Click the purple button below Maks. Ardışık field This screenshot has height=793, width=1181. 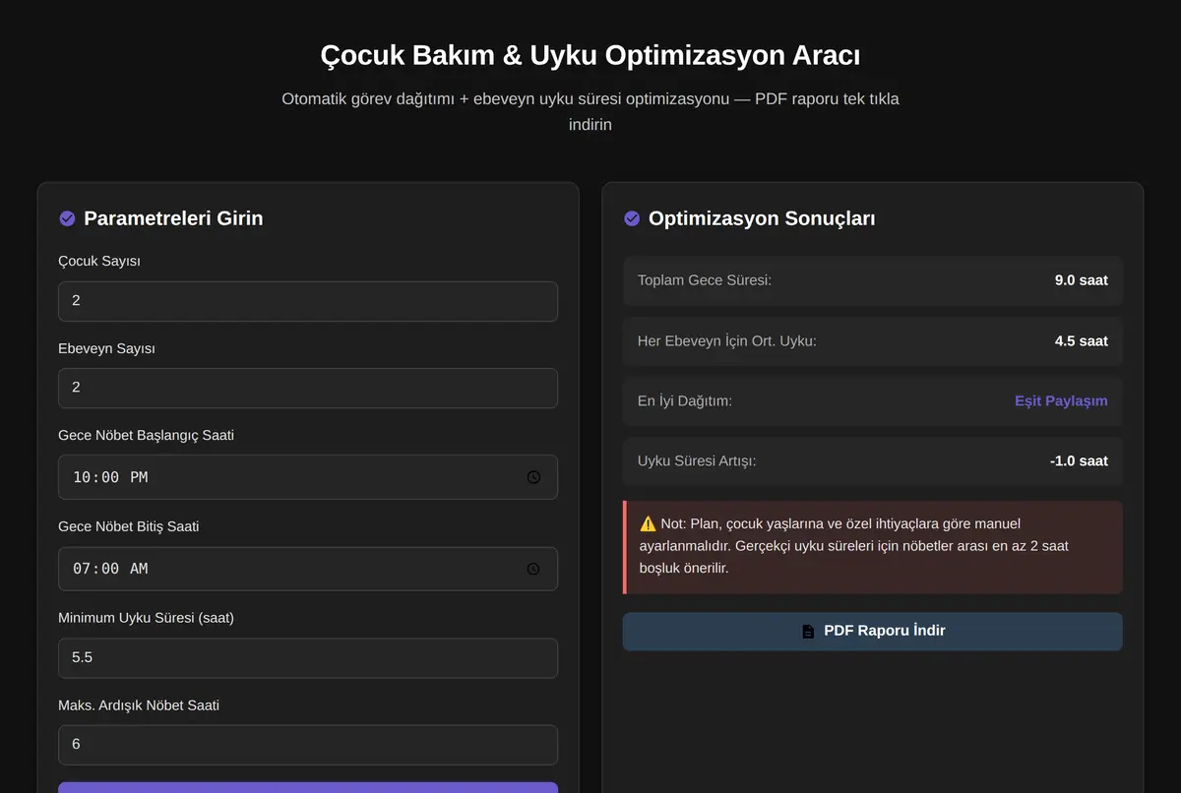click(308, 787)
